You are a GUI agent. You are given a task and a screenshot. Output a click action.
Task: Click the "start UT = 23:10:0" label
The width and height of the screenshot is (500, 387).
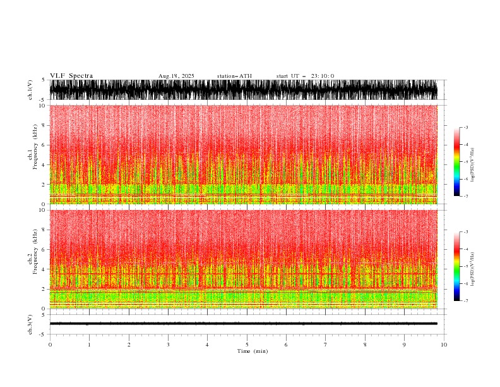[x=305, y=76]
